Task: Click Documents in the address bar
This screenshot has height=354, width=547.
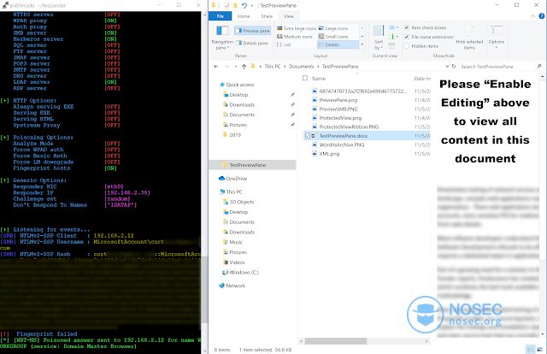Action: [302, 67]
